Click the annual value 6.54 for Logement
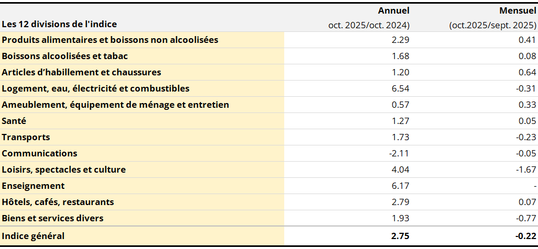This screenshot has width=538, height=249. (x=401, y=88)
